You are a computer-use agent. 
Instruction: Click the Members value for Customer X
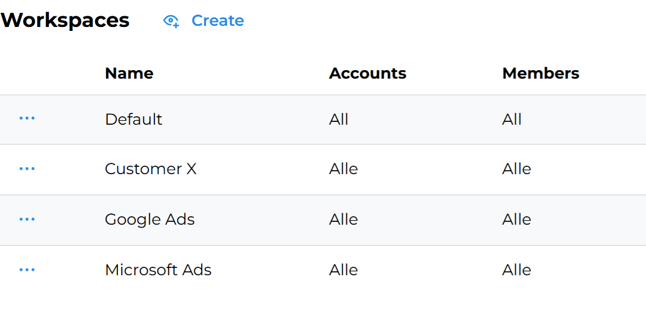click(516, 169)
